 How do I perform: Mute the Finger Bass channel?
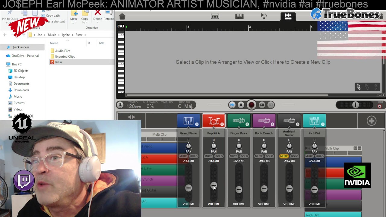coord(234,156)
